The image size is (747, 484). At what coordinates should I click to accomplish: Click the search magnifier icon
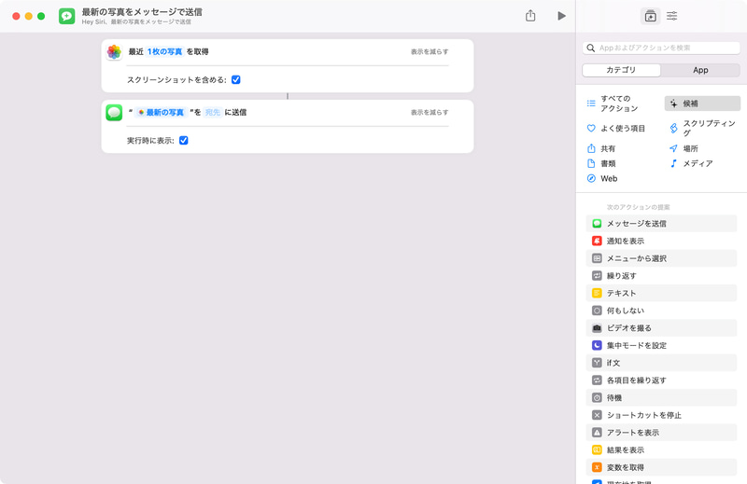click(x=591, y=48)
